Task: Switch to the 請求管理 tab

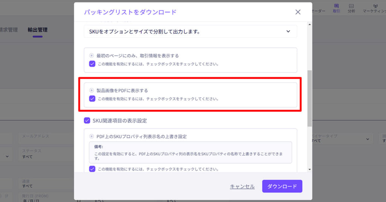Action: 9,30
